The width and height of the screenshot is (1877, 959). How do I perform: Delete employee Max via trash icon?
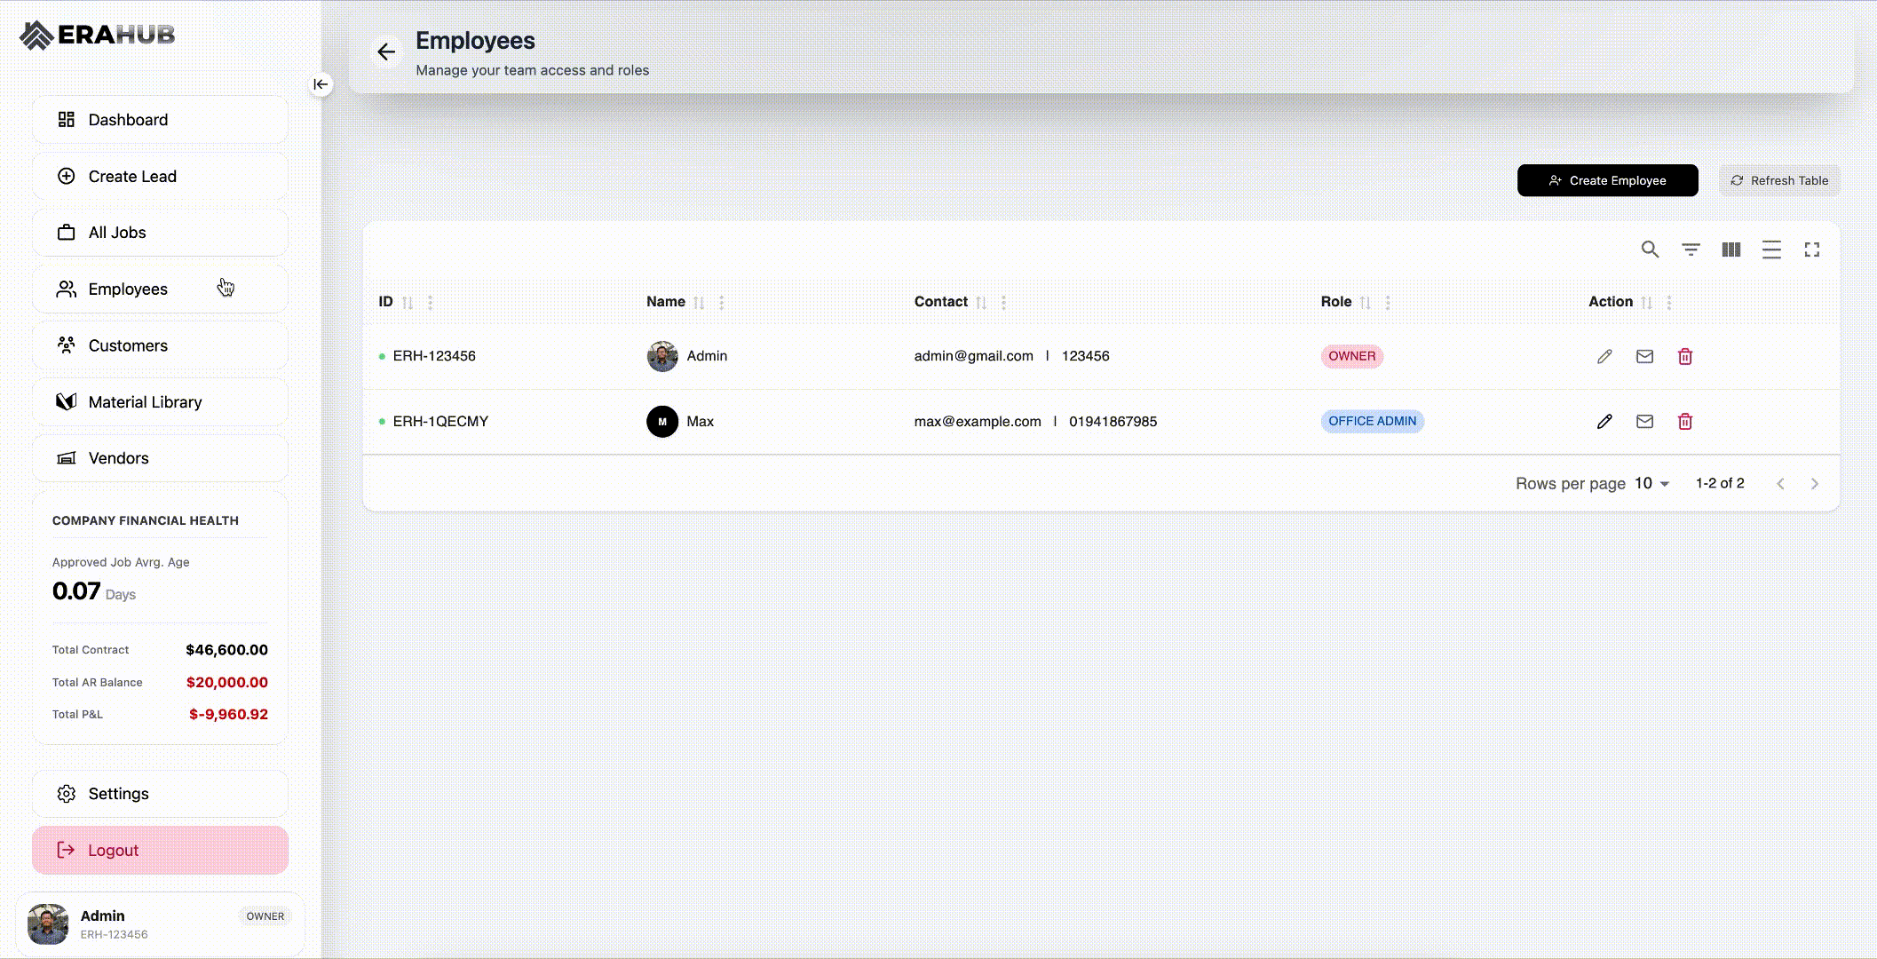point(1685,421)
